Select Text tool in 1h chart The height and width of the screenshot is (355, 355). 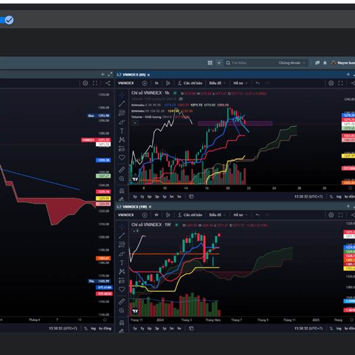point(122,131)
